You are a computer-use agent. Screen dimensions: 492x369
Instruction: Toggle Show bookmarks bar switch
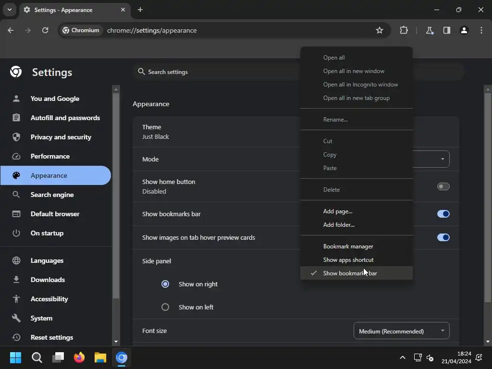(443, 214)
